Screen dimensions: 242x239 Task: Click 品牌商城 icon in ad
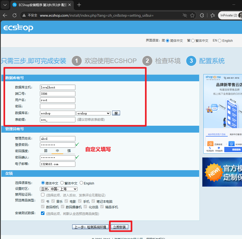coord(210,144)
